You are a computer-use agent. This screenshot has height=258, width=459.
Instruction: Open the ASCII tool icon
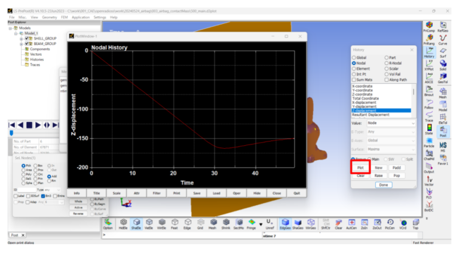point(429,78)
